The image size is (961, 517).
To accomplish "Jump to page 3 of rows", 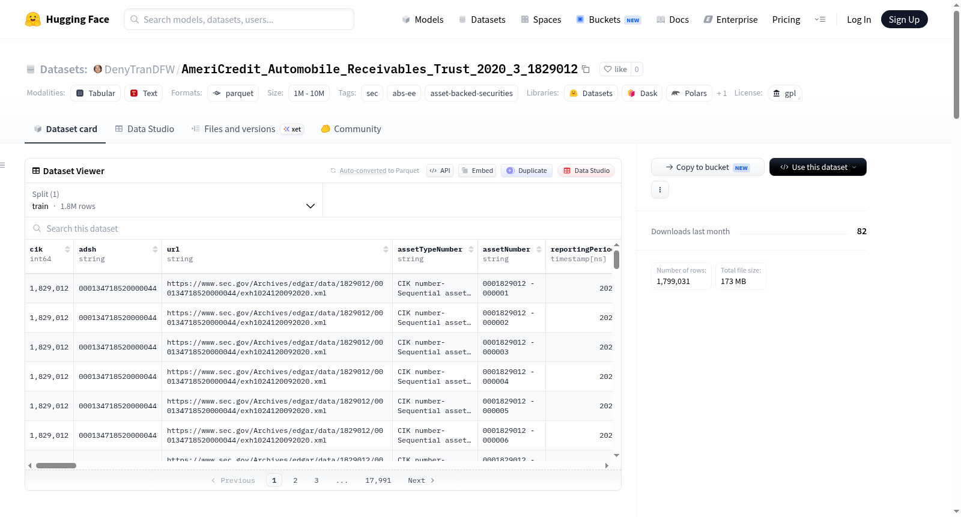I will tap(316, 480).
